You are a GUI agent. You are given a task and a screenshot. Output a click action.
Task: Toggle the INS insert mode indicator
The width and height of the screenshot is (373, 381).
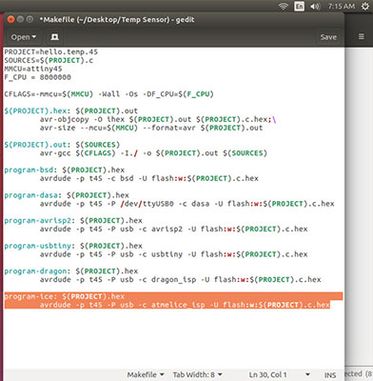(x=330, y=375)
